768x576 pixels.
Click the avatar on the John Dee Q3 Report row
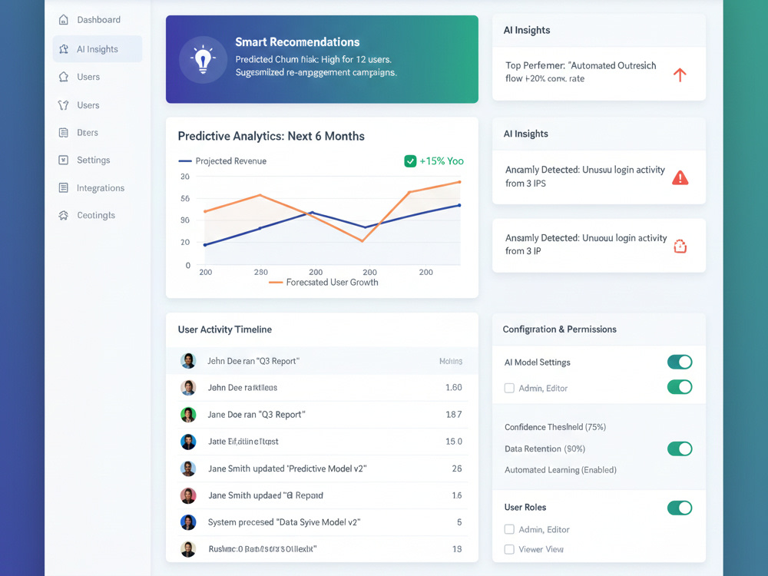tap(188, 361)
